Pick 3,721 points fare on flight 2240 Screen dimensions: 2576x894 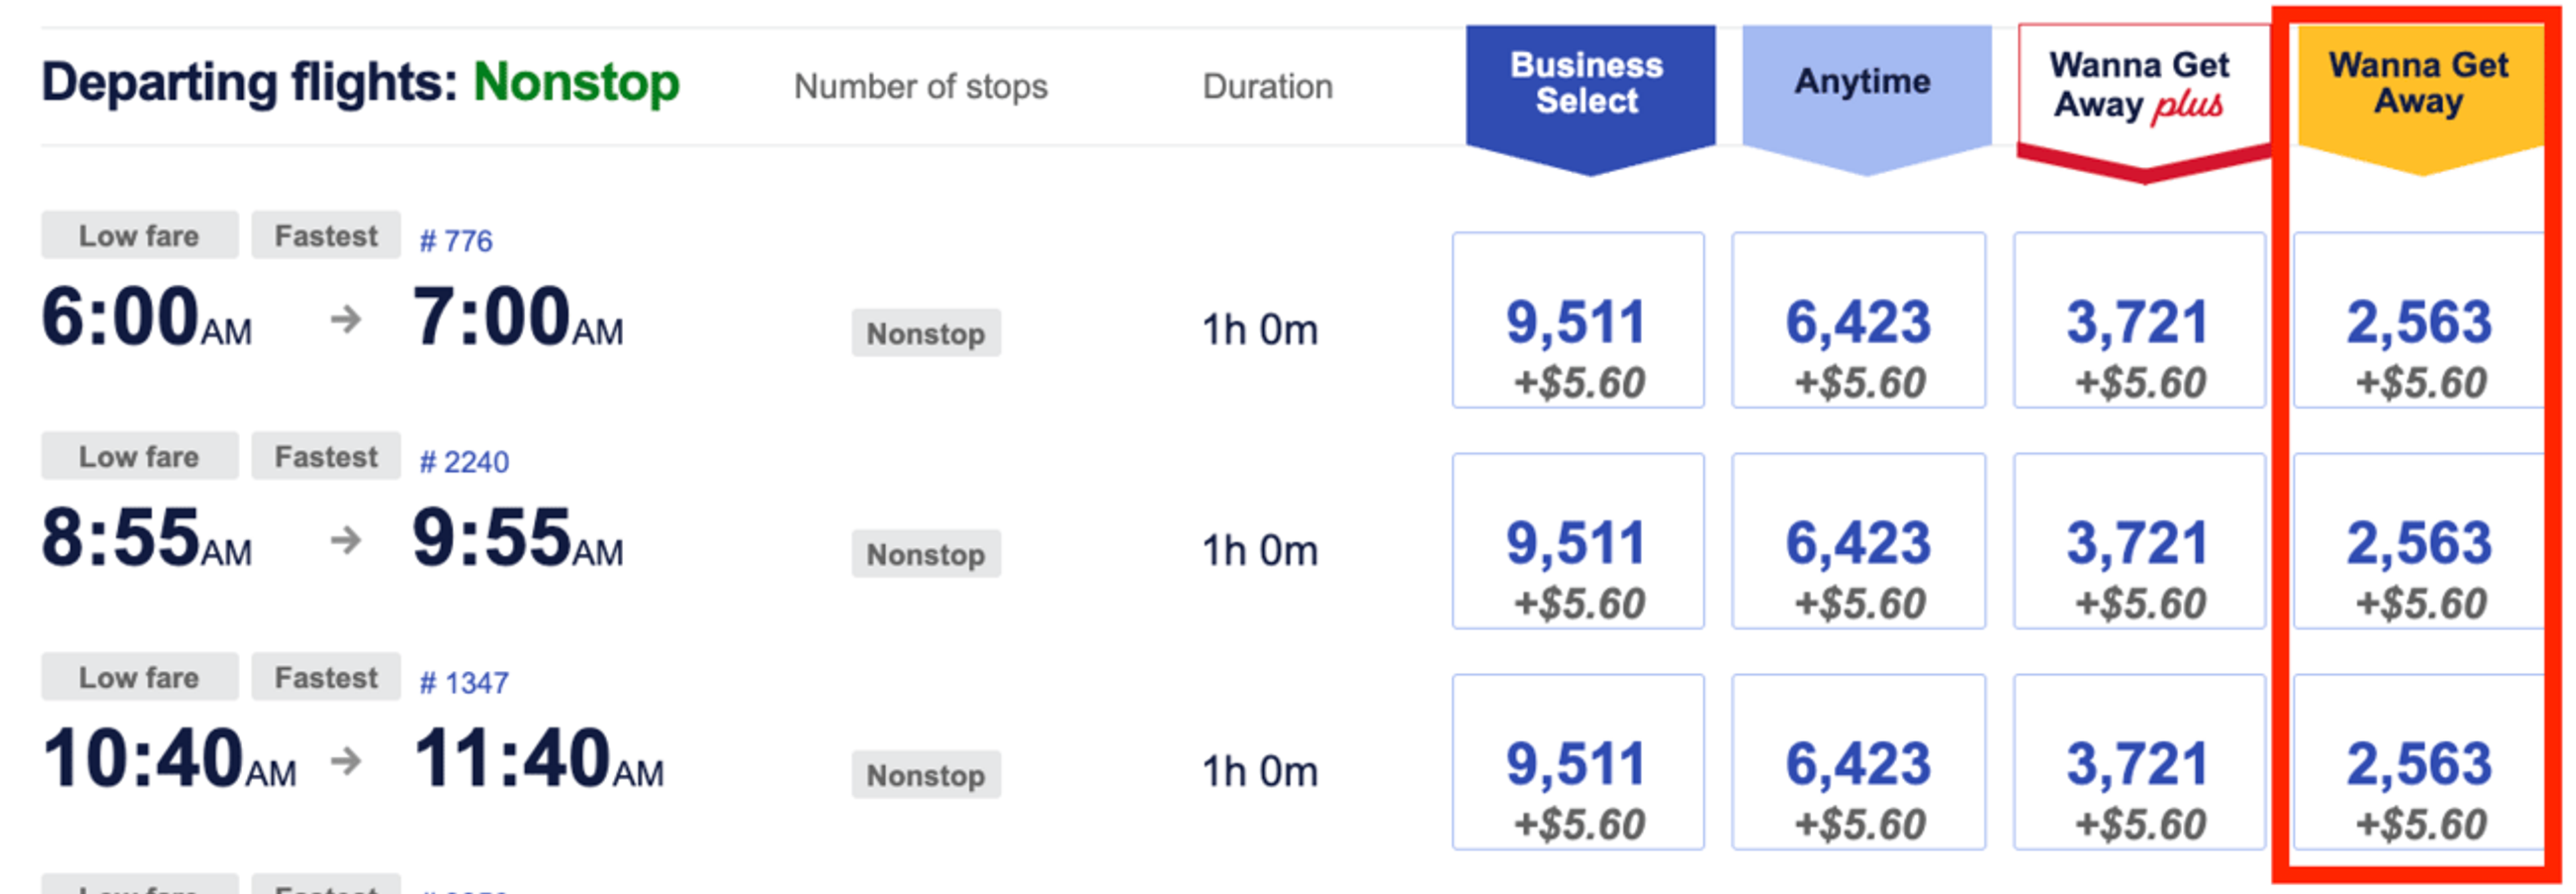coord(2139,540)
